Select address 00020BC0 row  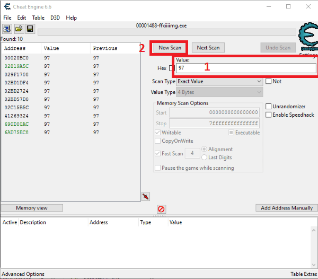tap(70, 58)
